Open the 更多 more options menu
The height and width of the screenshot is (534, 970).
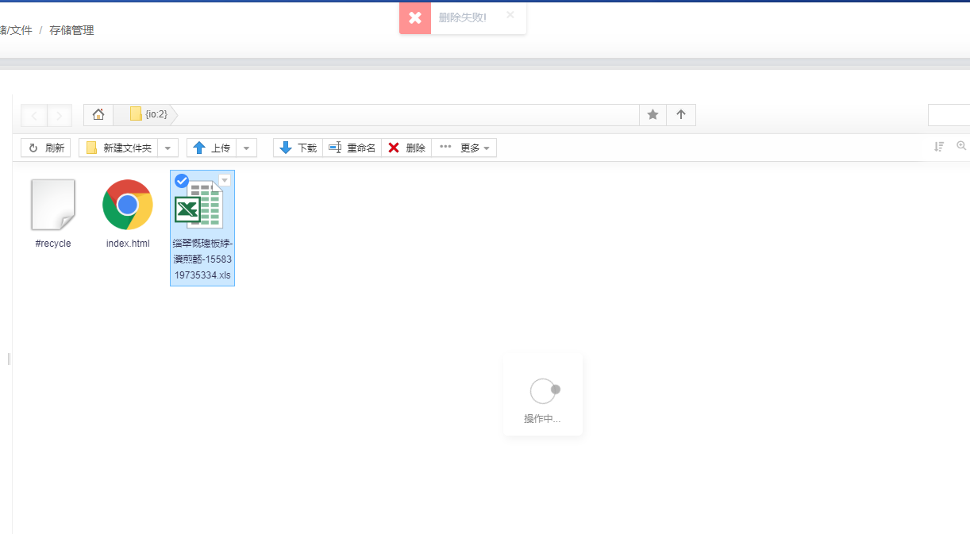pos(464,148)
